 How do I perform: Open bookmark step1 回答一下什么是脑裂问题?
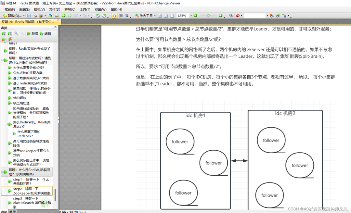(x=31, y=182)
